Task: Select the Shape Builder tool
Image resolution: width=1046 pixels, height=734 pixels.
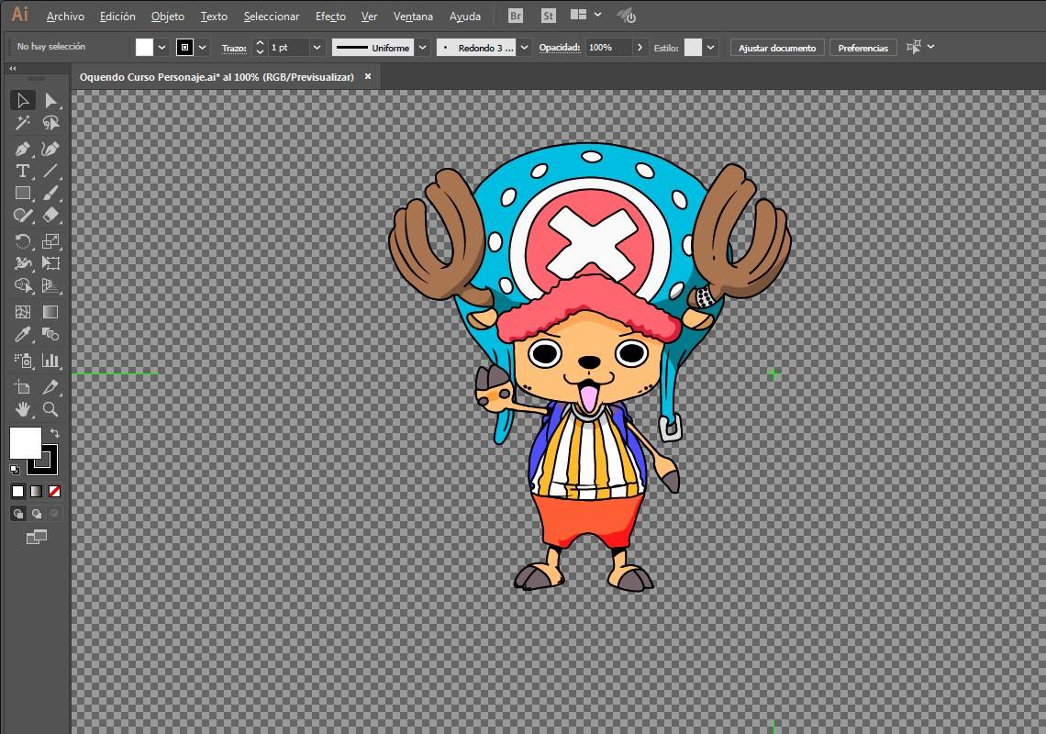Action: (x=23, y=285)
